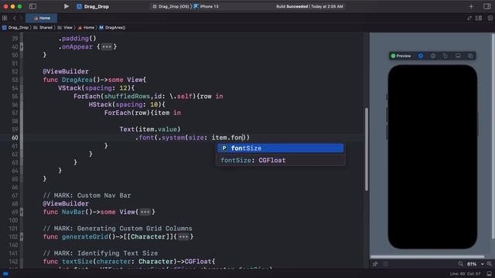
Task: Select the fontSize autocomplete suggestion
Action: tap(280, 148)
